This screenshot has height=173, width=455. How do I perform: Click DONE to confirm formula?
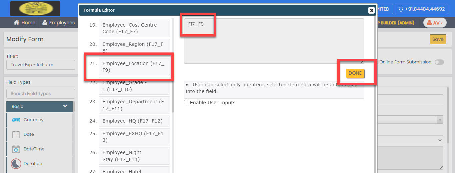tap(355, 73)
